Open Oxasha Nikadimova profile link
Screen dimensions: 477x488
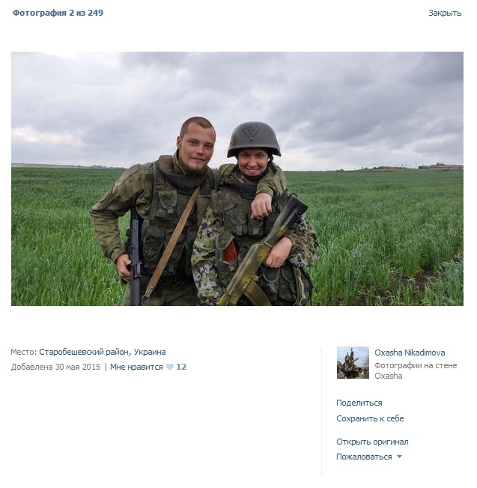point(410,353)
